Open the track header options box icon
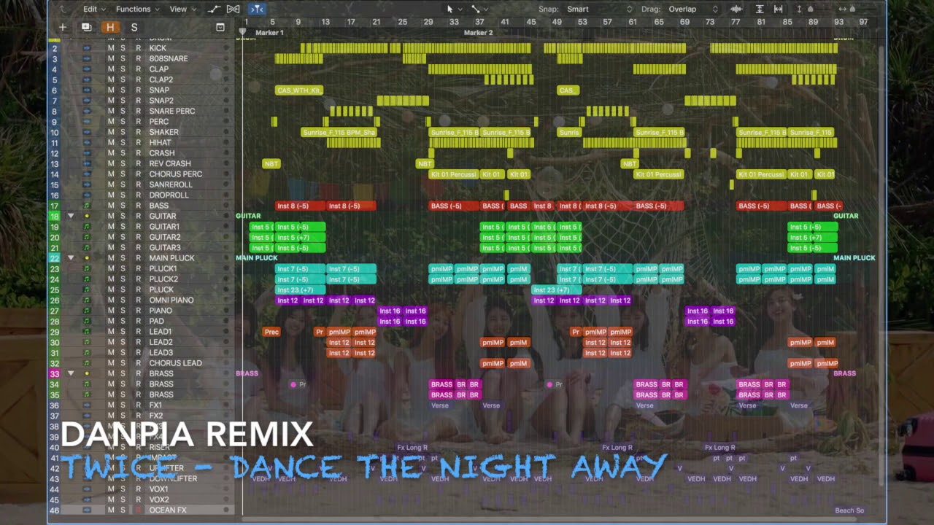 [220, 27]
